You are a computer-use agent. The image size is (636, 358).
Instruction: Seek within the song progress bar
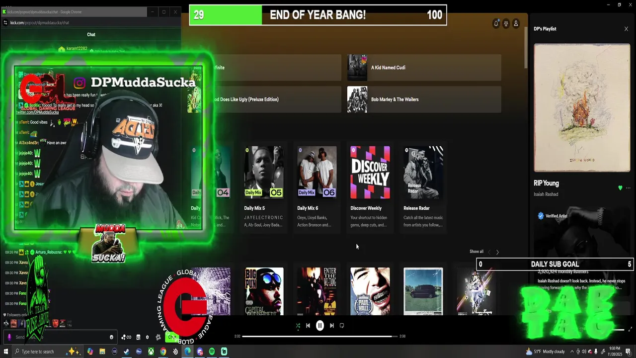click(320, 336)
